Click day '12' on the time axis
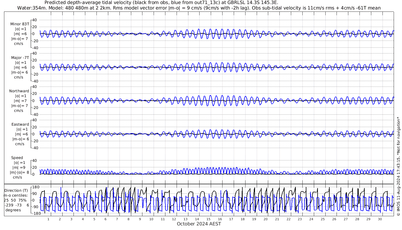Image resolution: width=402 pixels, height=230 pixels. coord(174,219)
